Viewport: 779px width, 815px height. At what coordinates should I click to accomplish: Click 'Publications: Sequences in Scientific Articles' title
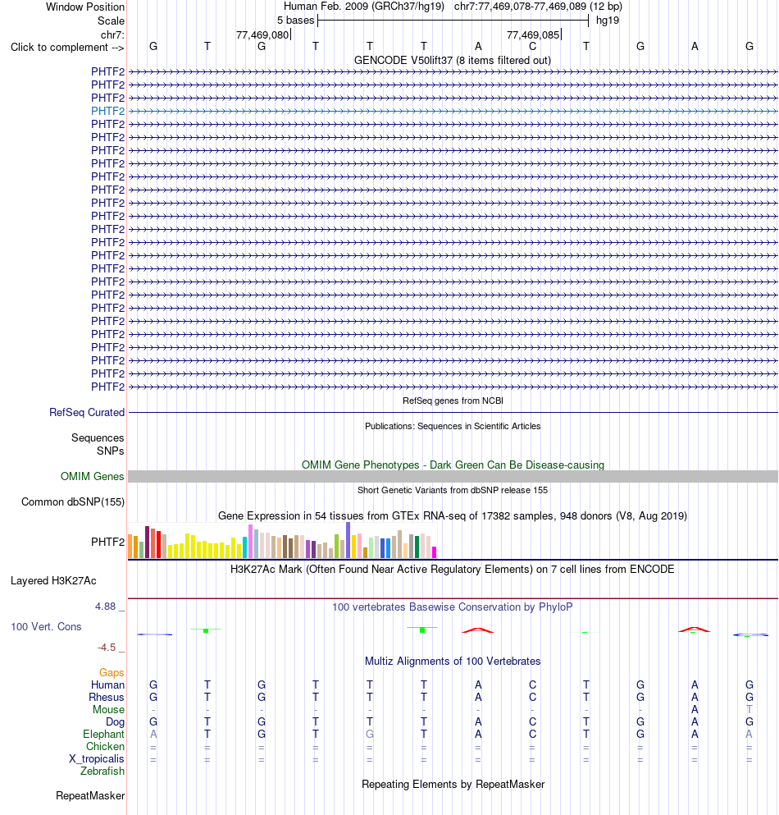(x=453, y=426)
